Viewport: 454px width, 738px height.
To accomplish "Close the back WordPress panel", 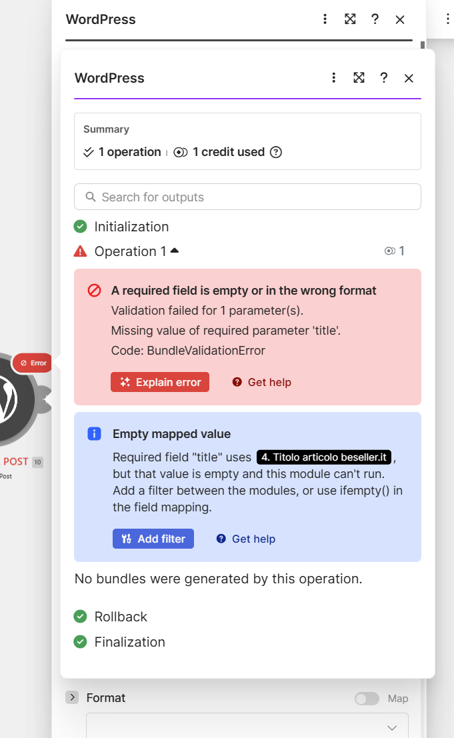I will tap(400, 20).
